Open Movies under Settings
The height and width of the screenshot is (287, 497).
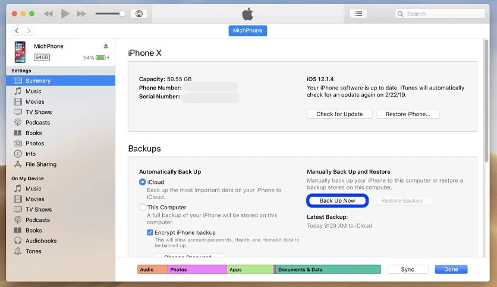(61, 101)
